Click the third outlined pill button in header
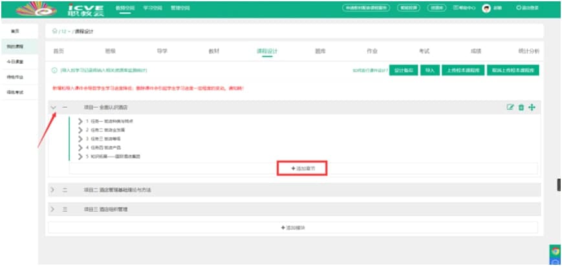The image size is (562, 266). [437, 8]
